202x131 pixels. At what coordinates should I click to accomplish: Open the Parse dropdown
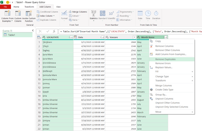click(74, 20)
